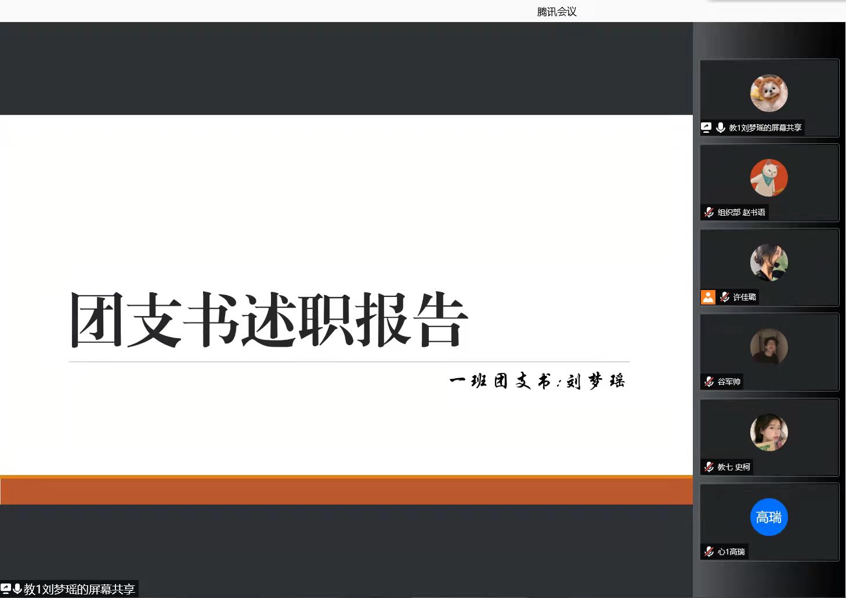Click the blue 高瑞 avatar circle
Image resolution: width=846 pixels, height=598 pixels.
[769, 517]
